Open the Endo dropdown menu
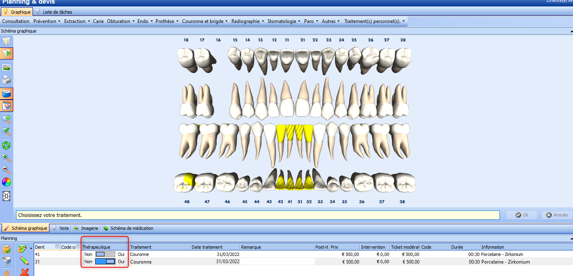This screenshot has width=573, height=276. point(145,21)
